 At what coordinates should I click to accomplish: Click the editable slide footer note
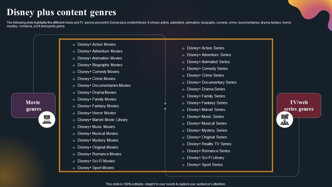pos(166,184)
